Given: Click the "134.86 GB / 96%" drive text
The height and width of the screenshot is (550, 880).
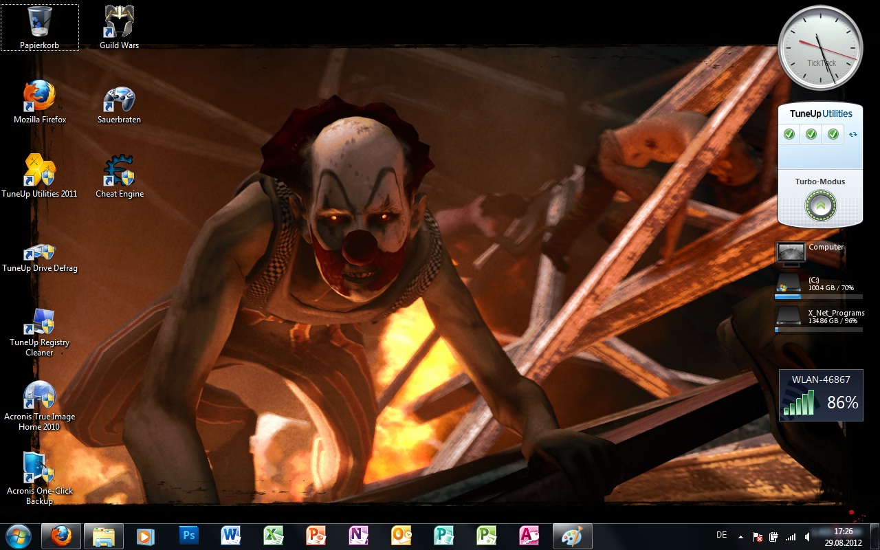Looking at the screenshot, I should point(833,320).
